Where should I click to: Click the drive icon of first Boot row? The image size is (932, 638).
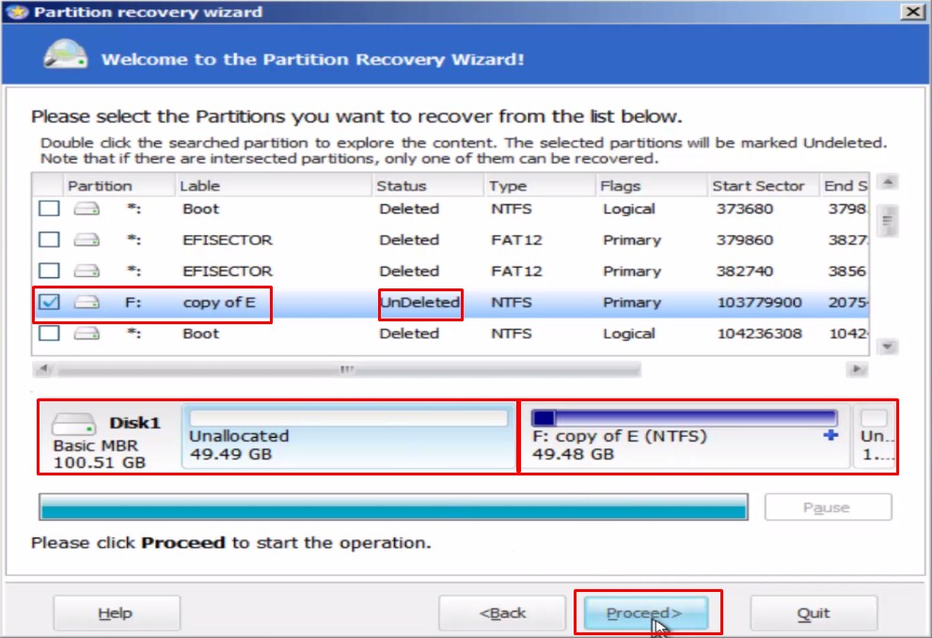[87, 209]
